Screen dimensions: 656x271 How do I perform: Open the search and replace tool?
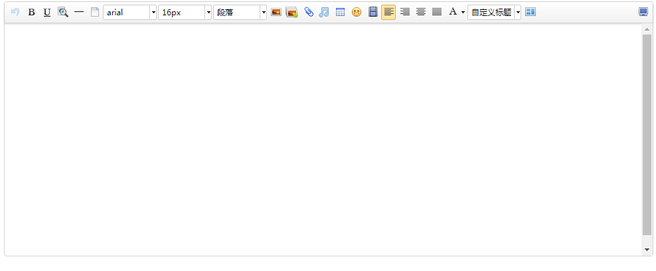point(63,12)
